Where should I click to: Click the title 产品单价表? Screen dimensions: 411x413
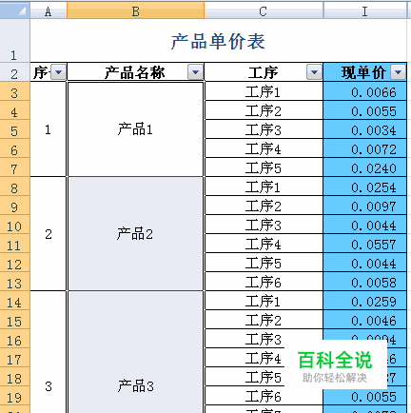pyautogui.click(x=218, y=42)
